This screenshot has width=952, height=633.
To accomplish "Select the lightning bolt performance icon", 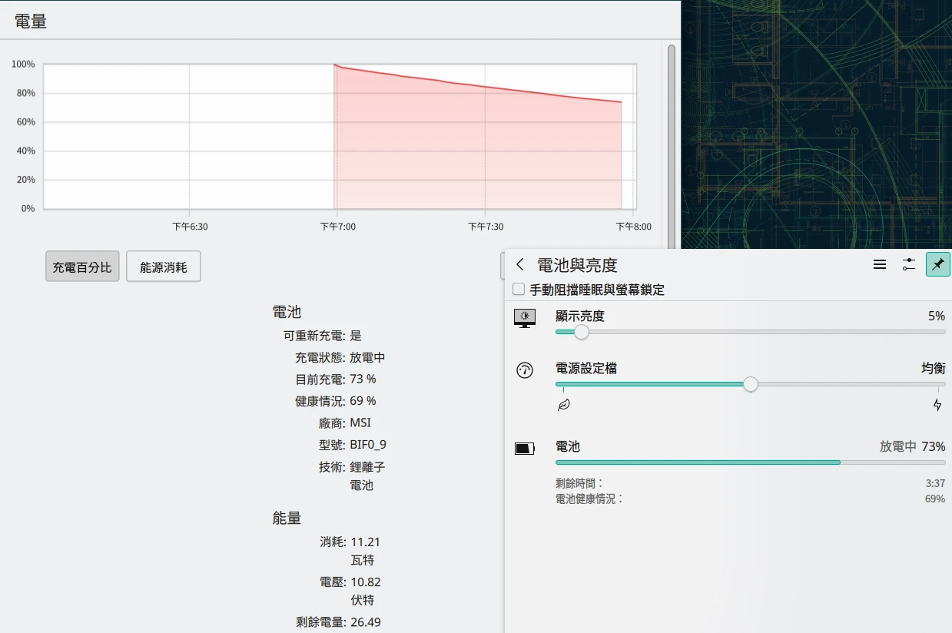I will (937, 405).
